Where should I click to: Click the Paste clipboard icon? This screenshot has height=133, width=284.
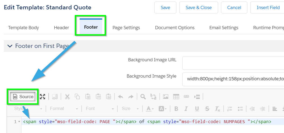(88, 97)
